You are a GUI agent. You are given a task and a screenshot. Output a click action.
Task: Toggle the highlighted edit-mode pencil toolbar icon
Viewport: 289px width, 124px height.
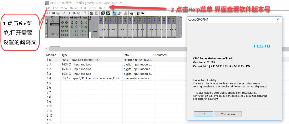pyautogui.click(x=115, y=13)
